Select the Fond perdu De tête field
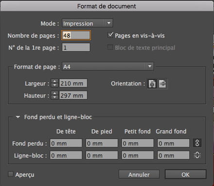This screenshot has height=186, width=214. 66,143
